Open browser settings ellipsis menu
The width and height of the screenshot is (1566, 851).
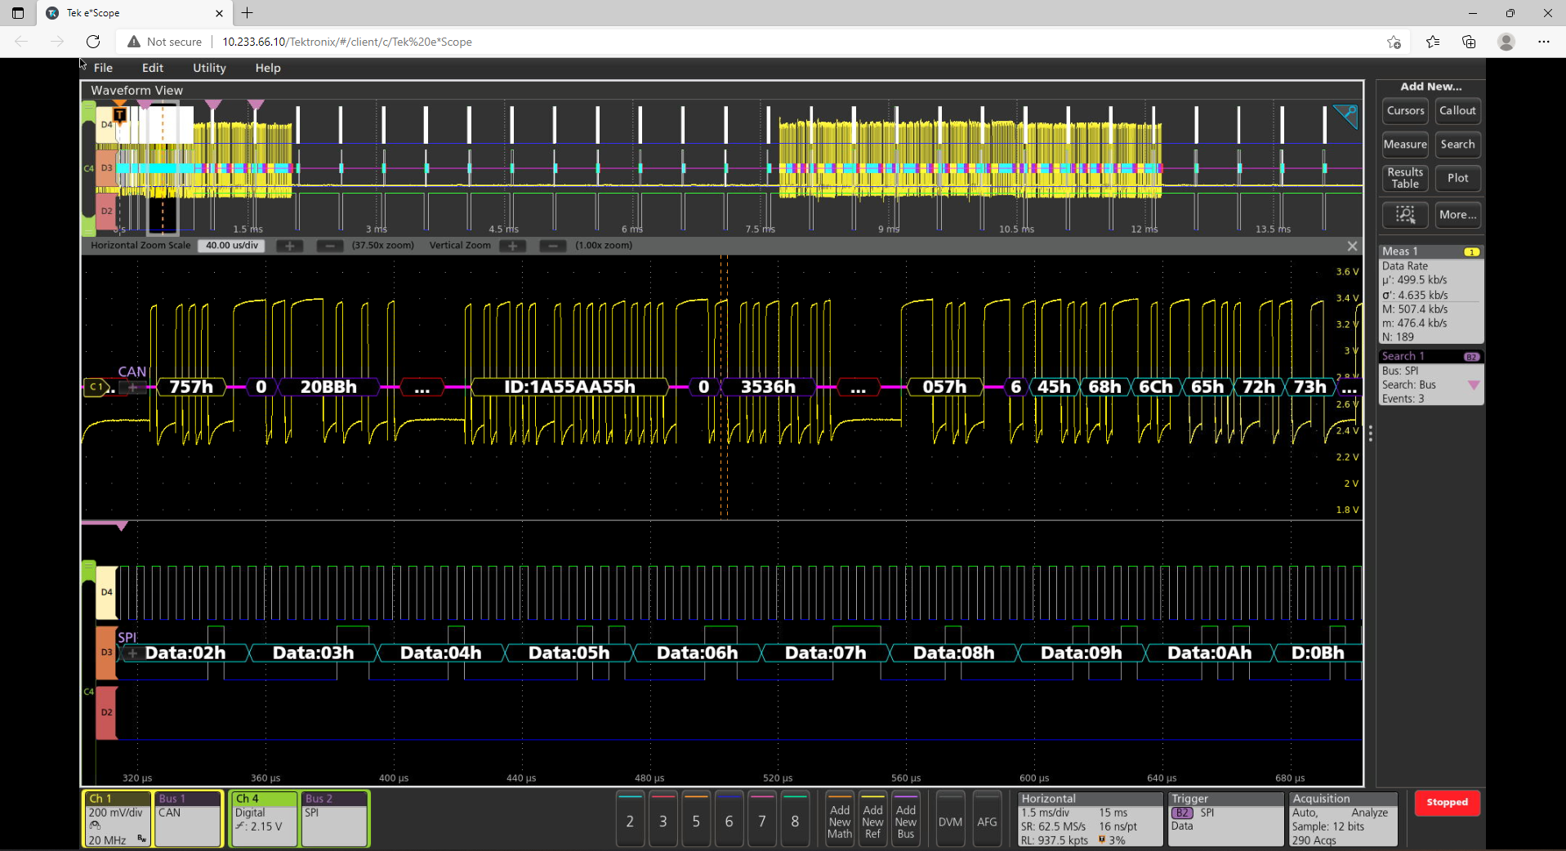[1543, 42]
